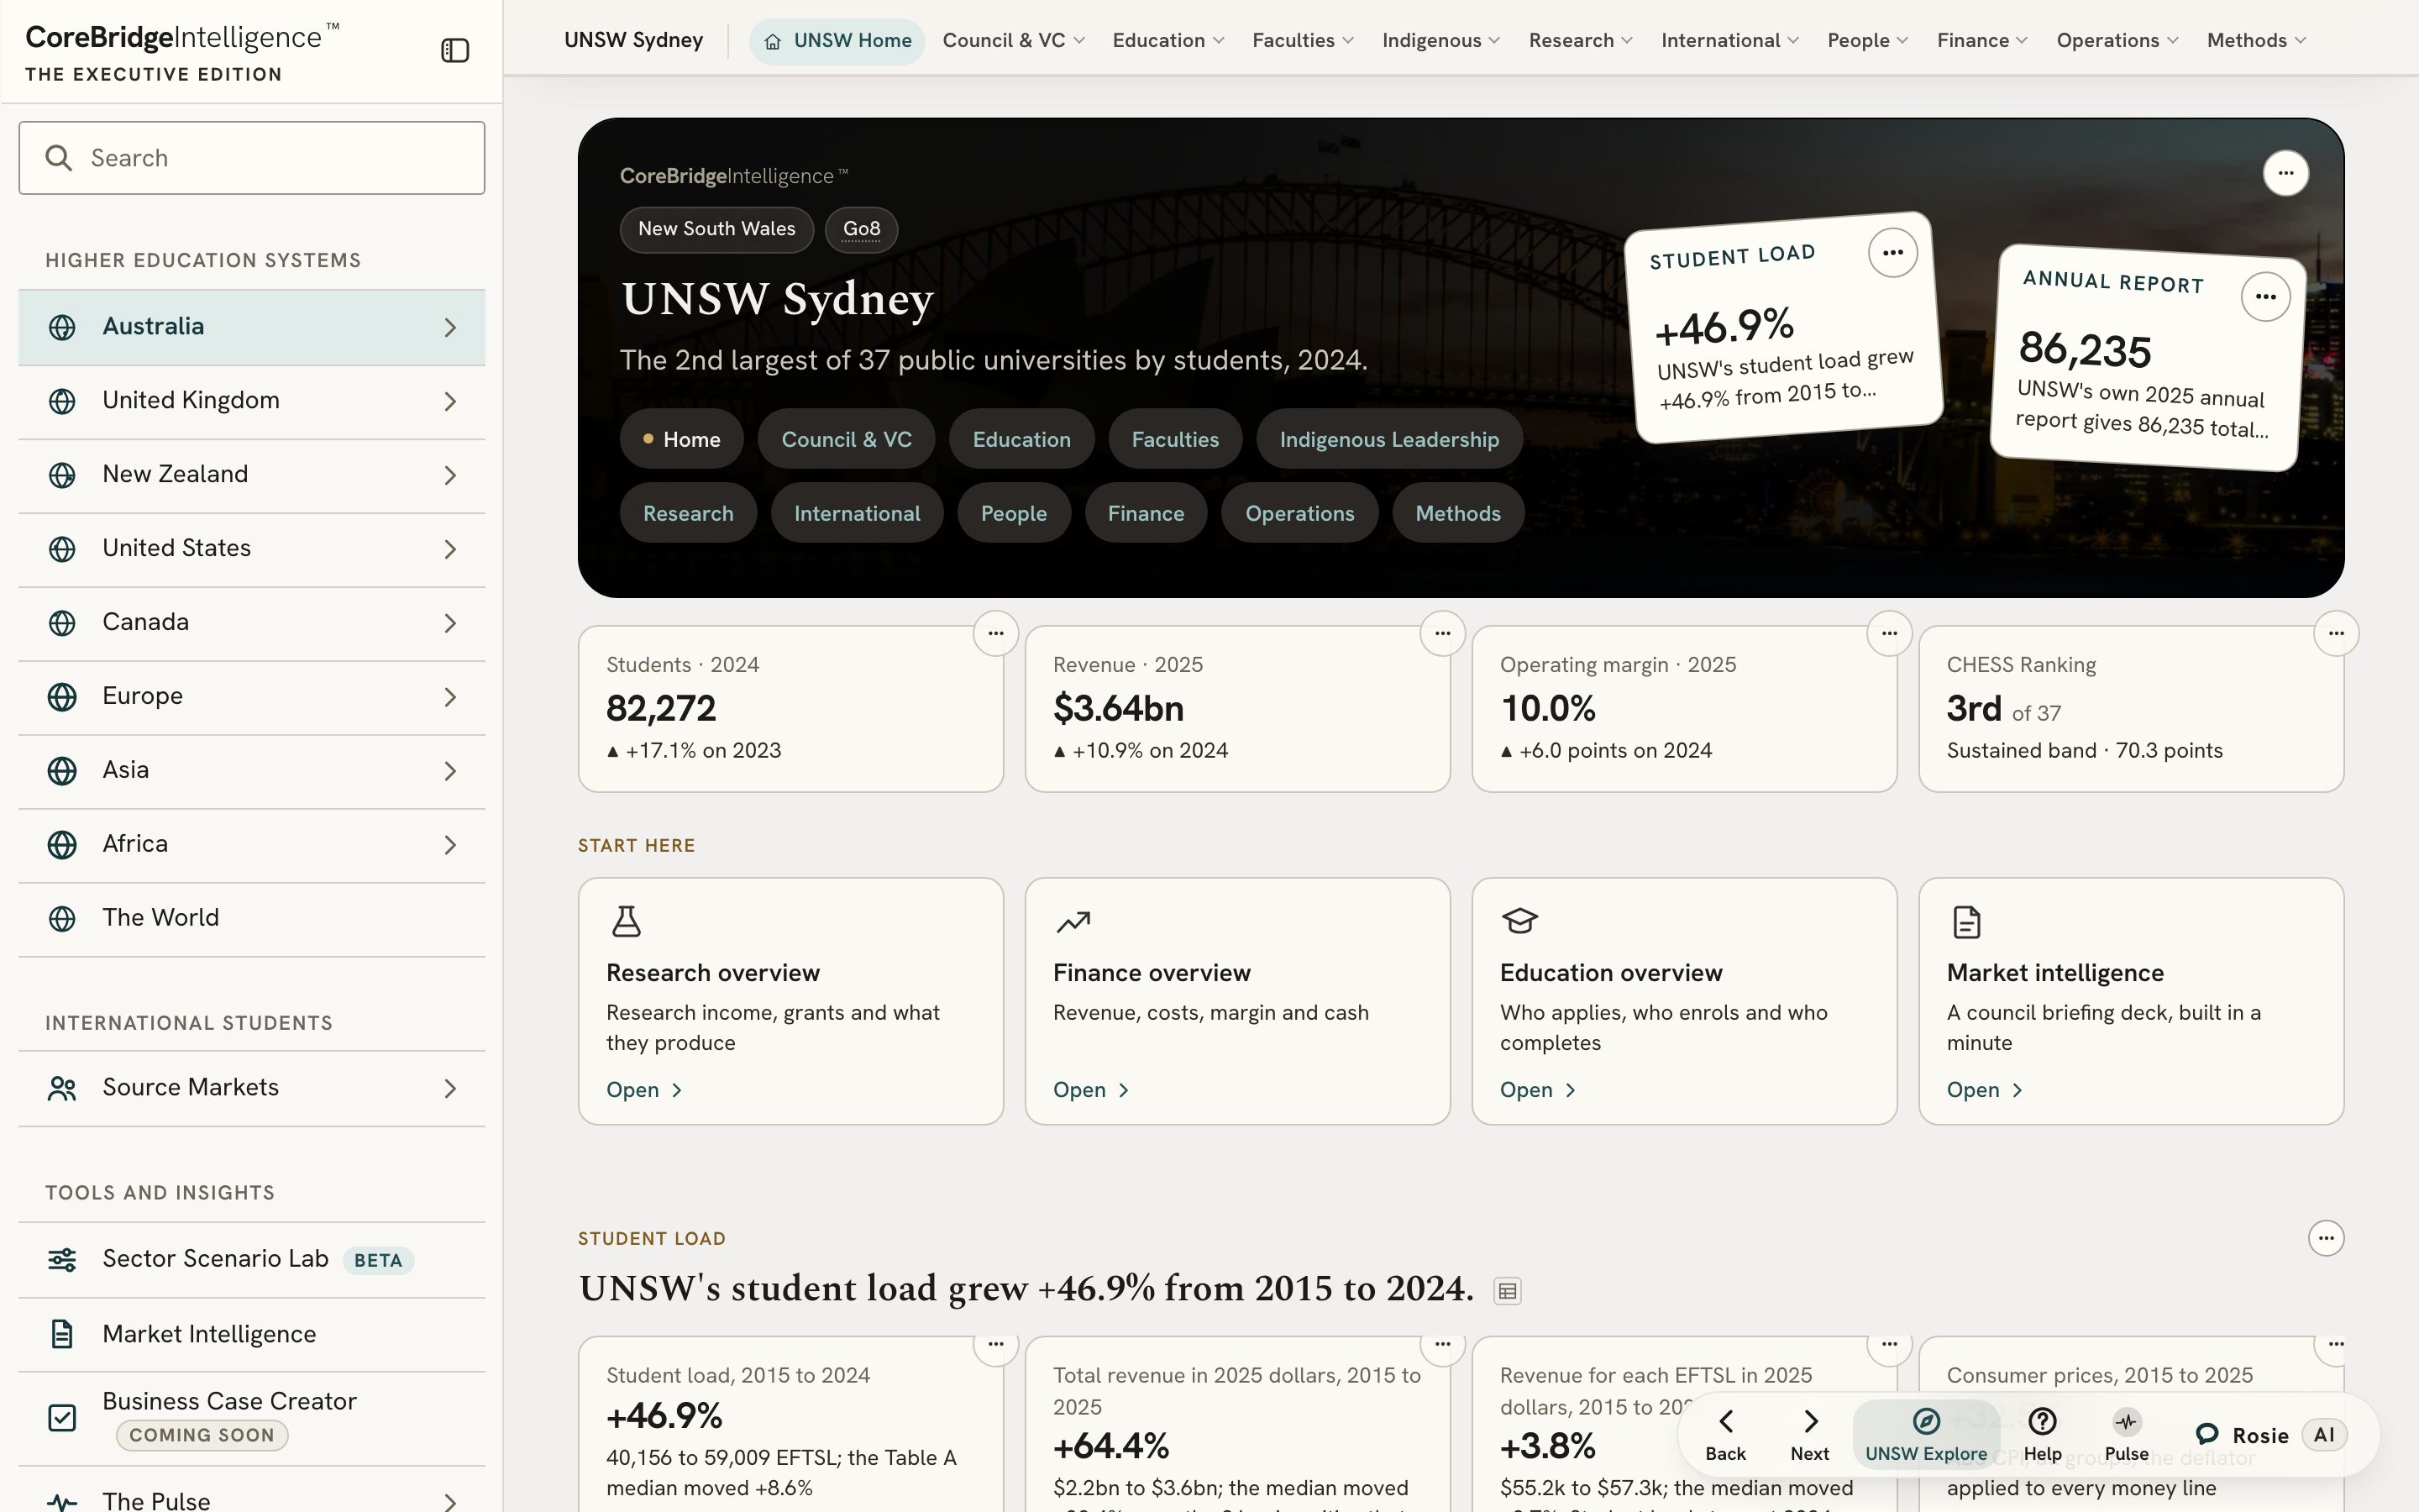2419x1512 pixels.
Task: Click the Back arrow in the floating toolbar
Action: pyautogui.click(x=1725, y=1435)
